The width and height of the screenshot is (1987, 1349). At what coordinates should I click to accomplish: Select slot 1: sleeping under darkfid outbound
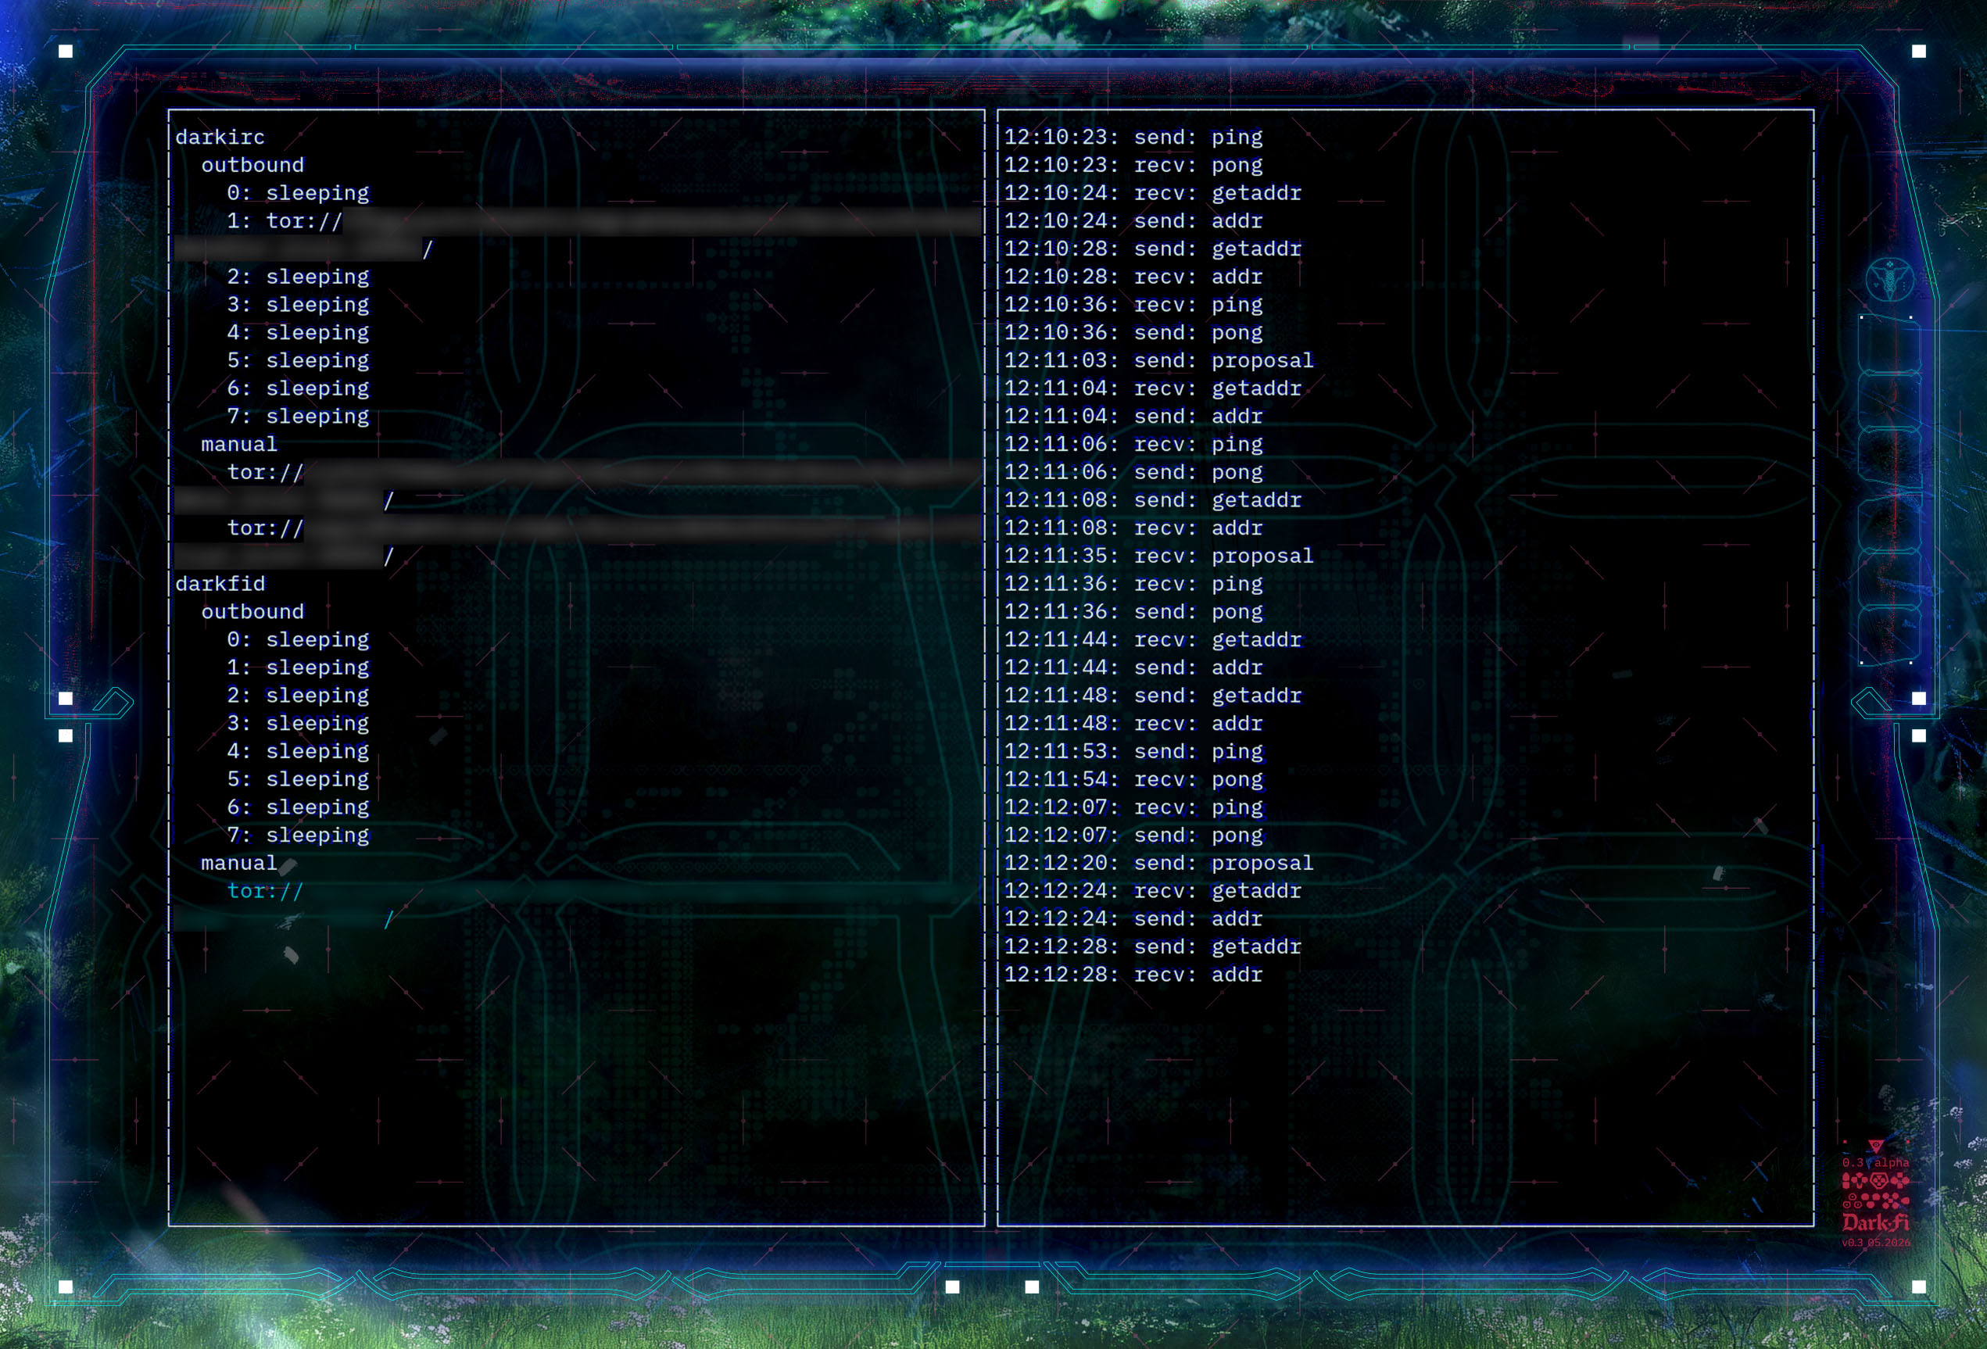tap(298, 667)
